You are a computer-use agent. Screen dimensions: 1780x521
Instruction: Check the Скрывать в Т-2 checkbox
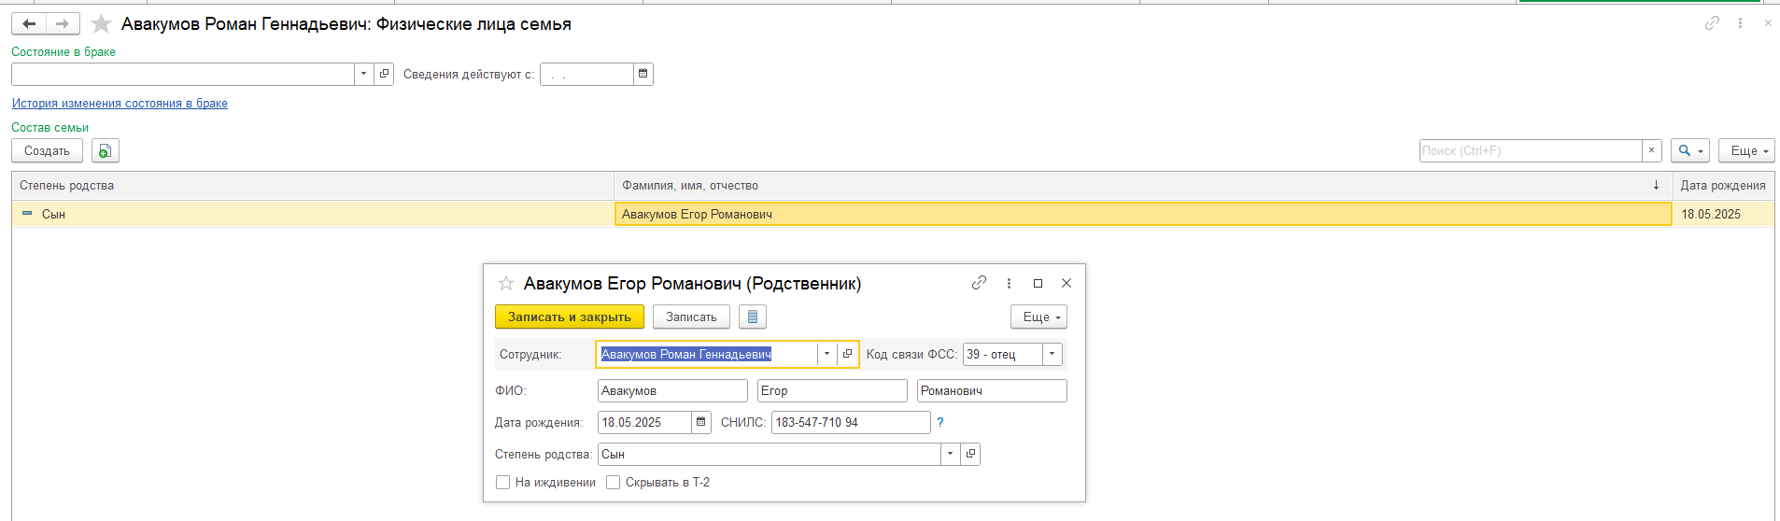(x=614, y=483)
